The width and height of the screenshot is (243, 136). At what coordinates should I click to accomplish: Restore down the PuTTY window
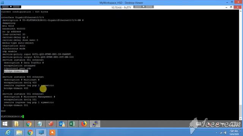coord(231,7)
